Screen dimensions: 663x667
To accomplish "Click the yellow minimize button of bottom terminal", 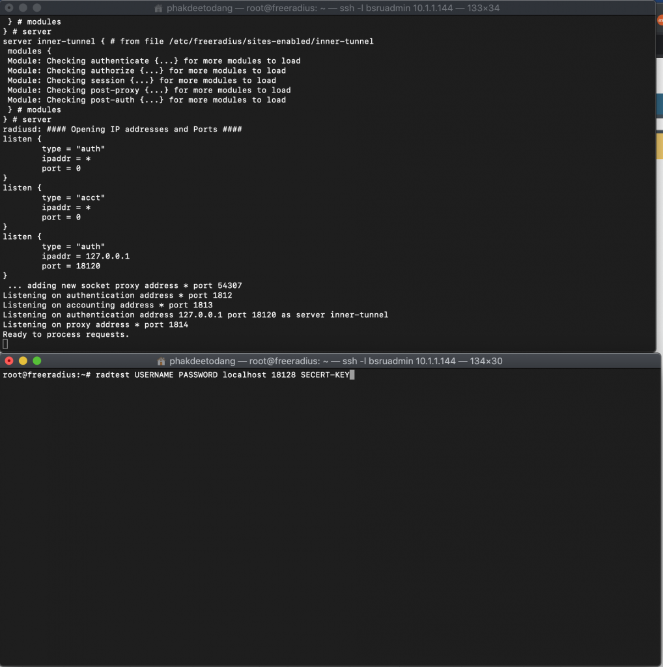I will click(x=23, y=361).
